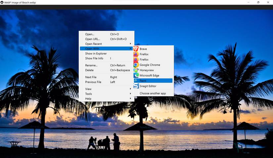Select Choose another app
This screenshot has width=273, height=158.
point(153,93)
